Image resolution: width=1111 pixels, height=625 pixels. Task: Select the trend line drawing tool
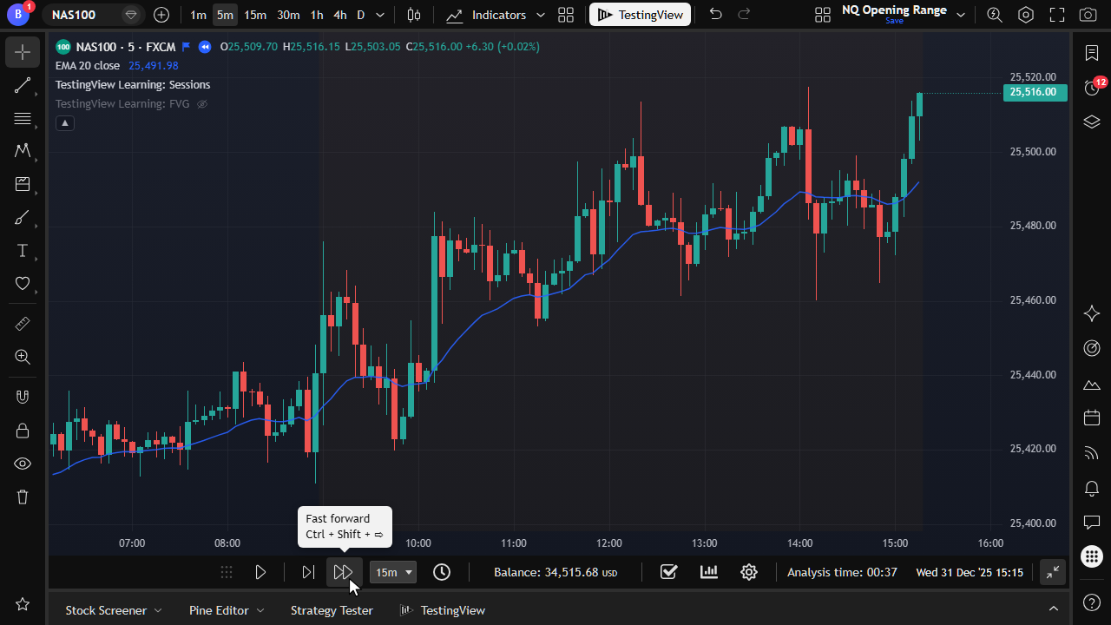click(x=23, y=85)
